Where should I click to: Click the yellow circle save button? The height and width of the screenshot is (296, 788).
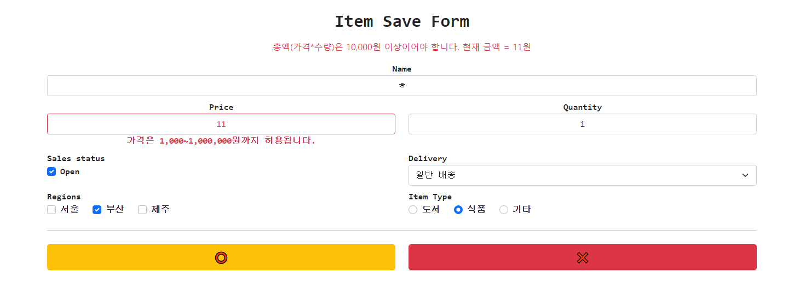tap(221, 257)
